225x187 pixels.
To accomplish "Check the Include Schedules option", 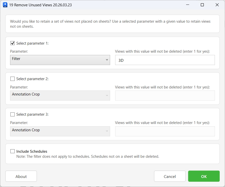I will point(12,151).
